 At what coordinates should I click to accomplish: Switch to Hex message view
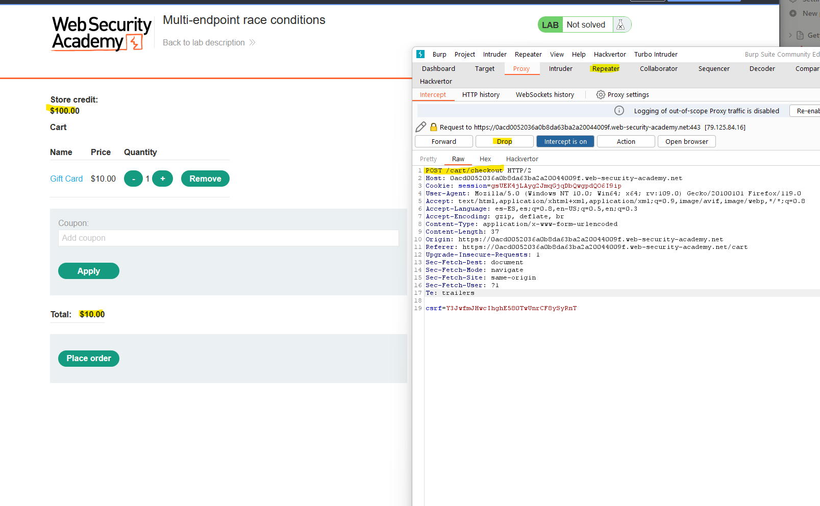point(485,159)
